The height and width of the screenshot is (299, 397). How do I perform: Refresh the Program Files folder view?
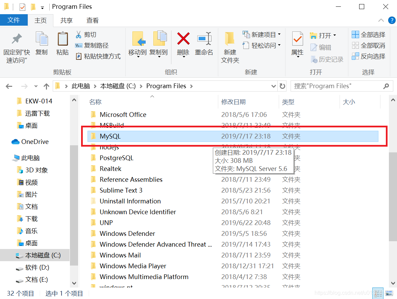282,86
